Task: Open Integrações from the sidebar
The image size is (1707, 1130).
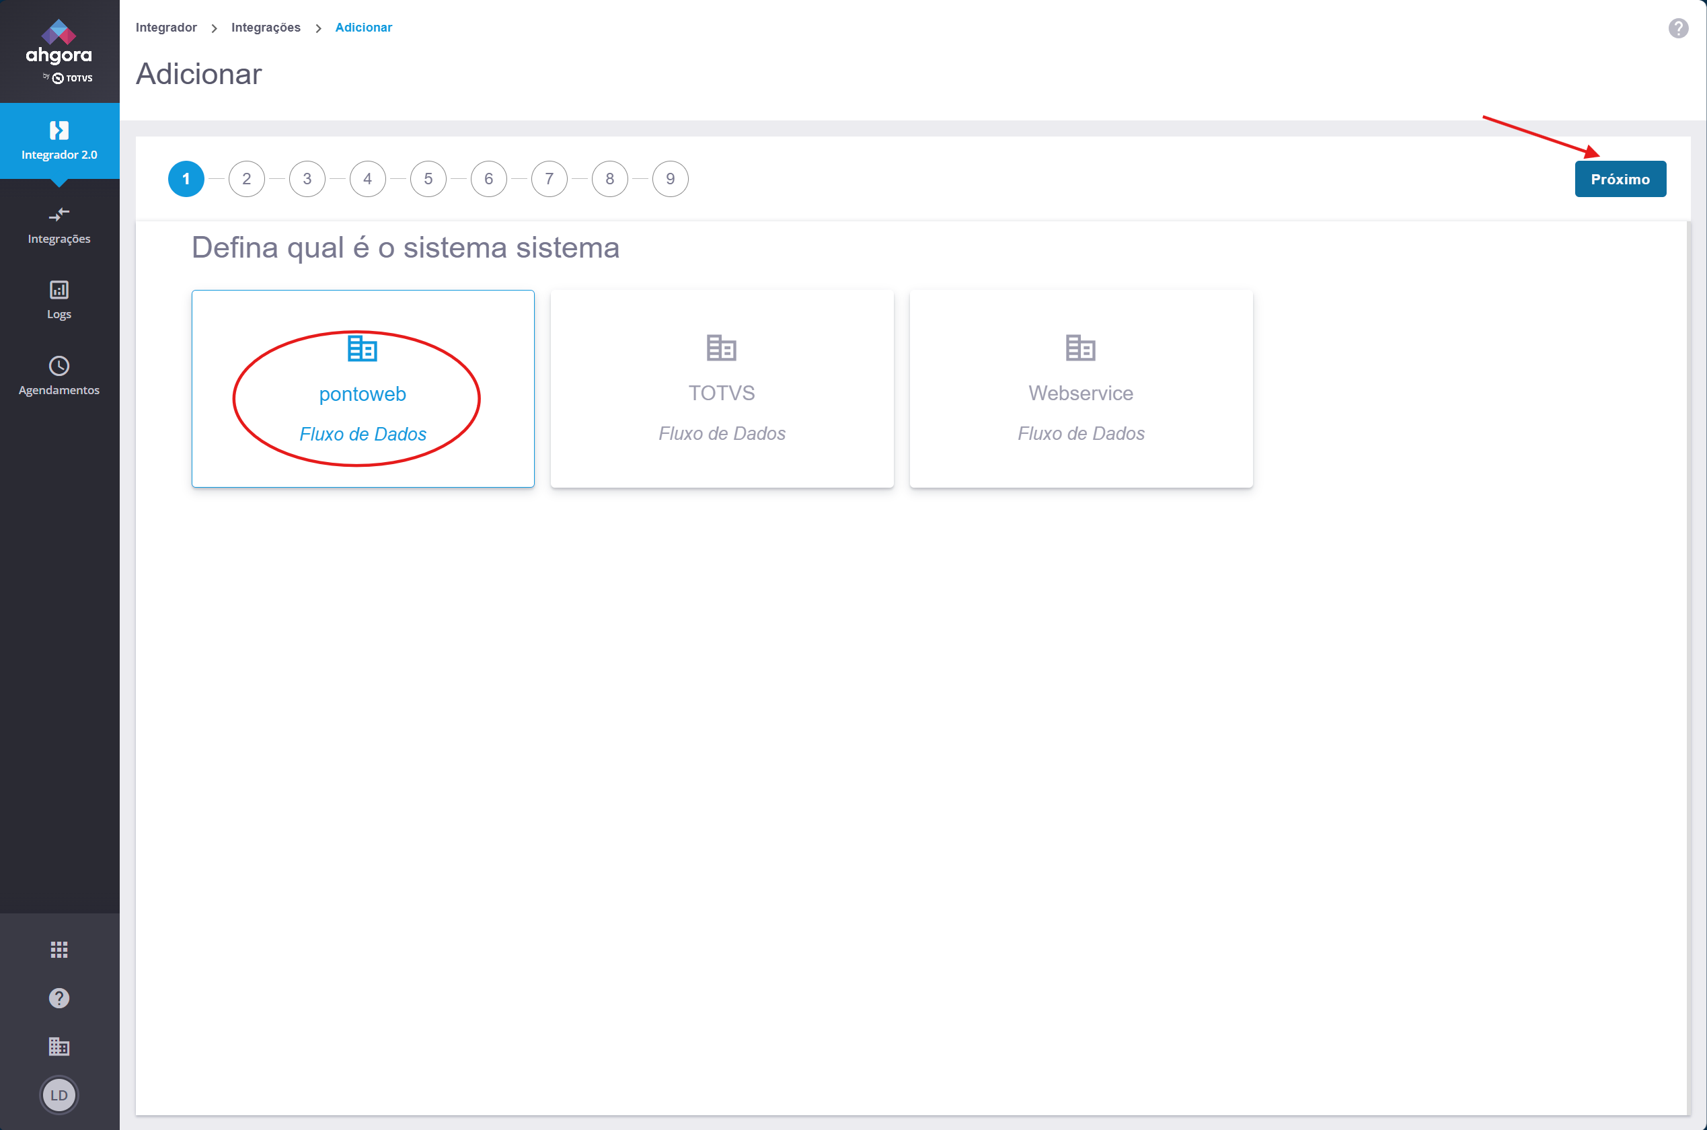Action: pos(59,225)
